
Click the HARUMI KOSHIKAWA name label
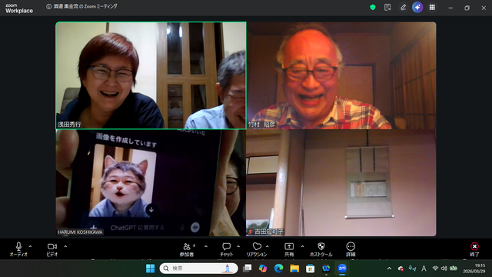click(x=80, y=232)
